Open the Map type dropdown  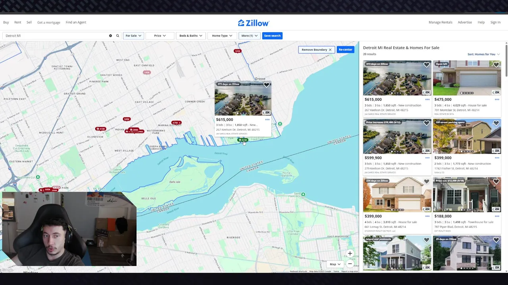pos(335,264)
